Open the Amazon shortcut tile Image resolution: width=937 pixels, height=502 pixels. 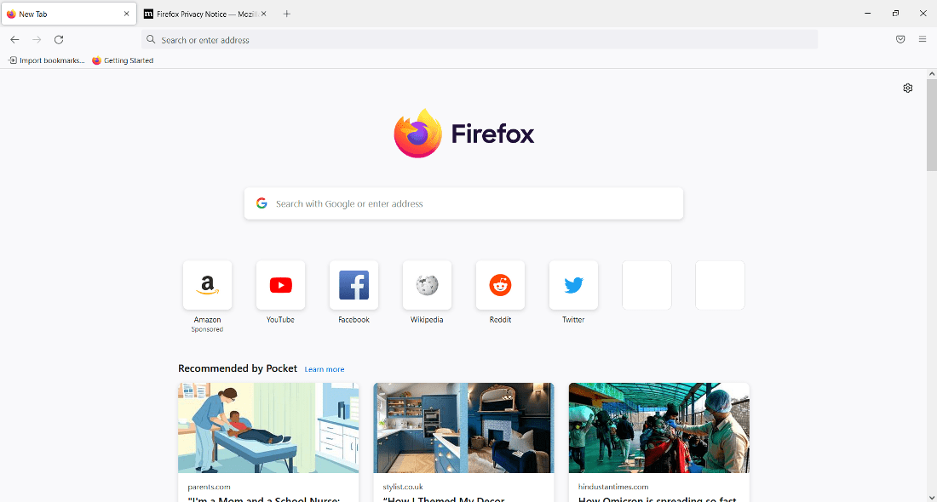pyautogui.click(x=207, y=285)
